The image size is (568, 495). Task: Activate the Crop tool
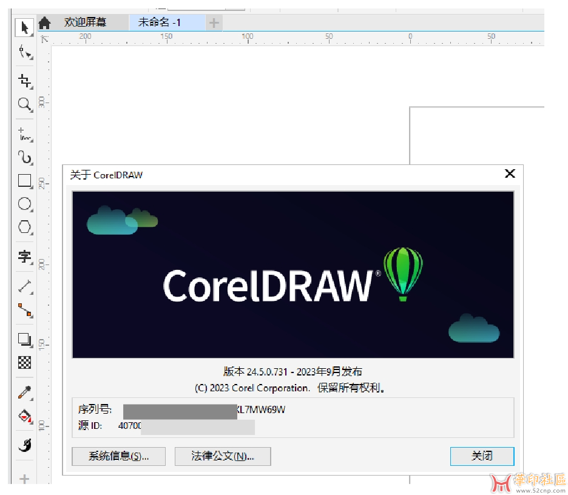pos(24,81)
